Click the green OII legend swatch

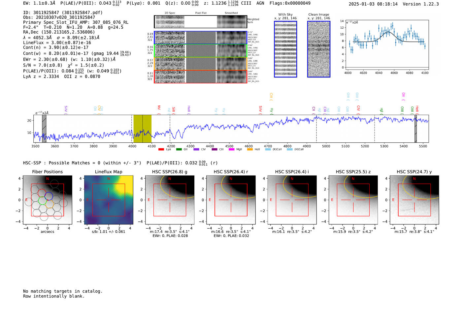point(179,149)
